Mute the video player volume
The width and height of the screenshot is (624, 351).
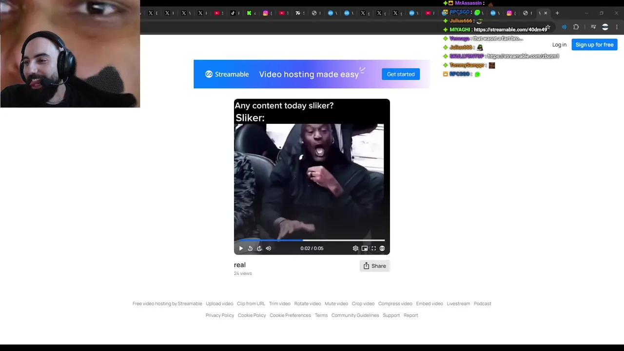pyautogui.click(x=268, y=248)
